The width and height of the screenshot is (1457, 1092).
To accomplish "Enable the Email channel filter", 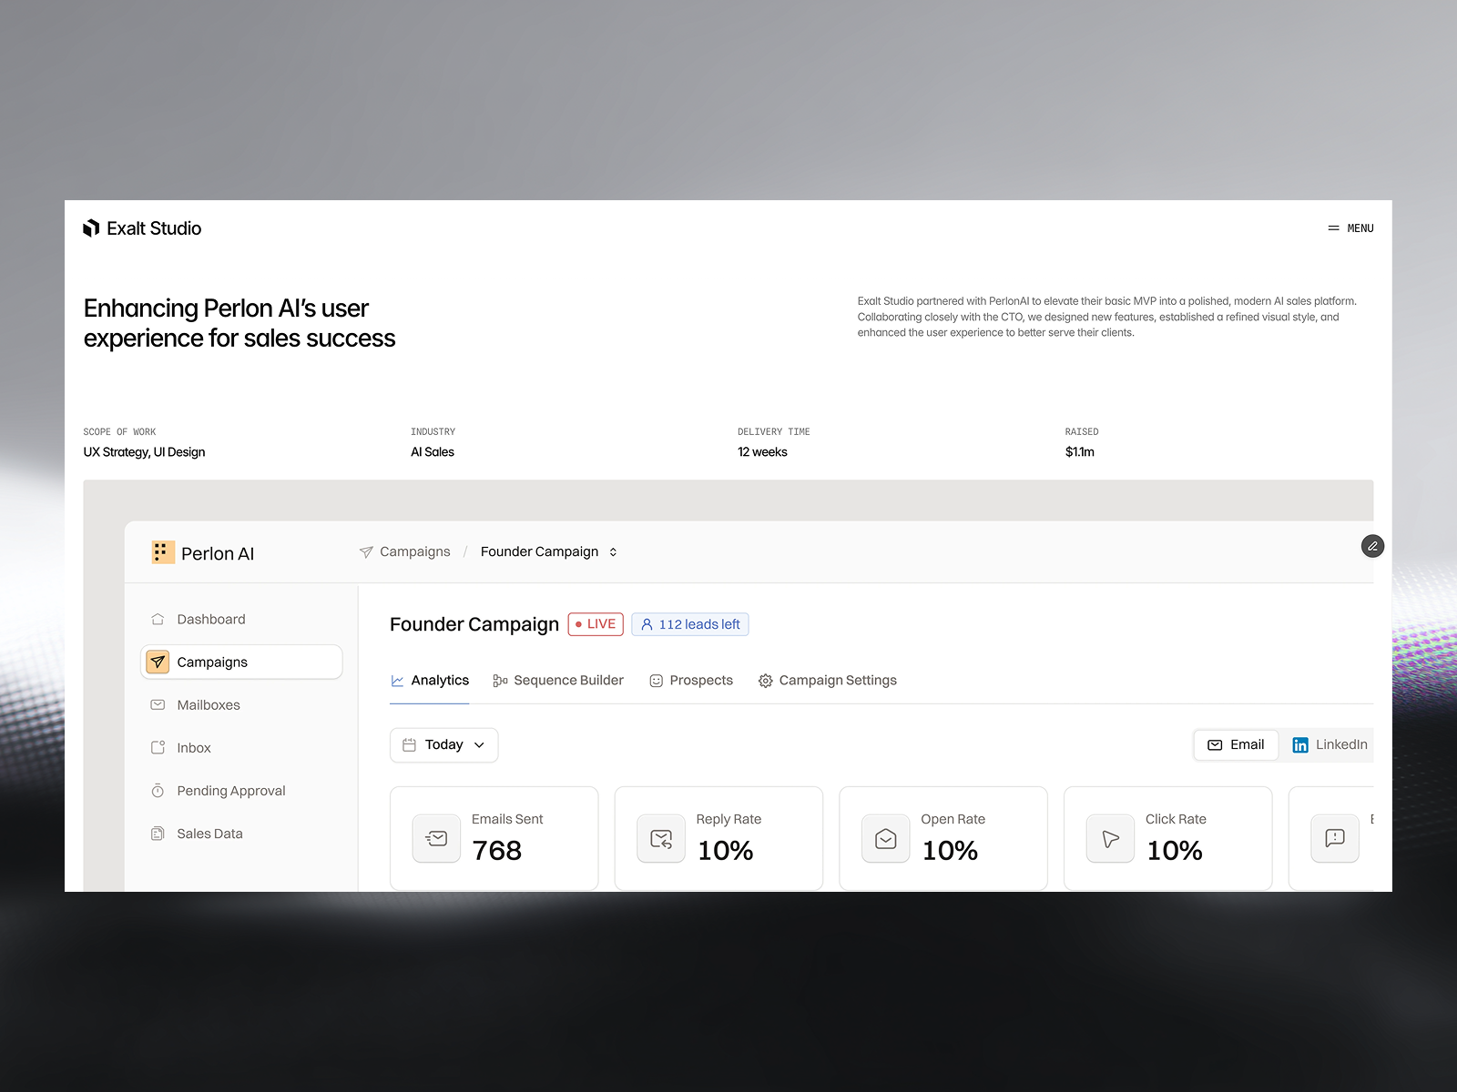I will click(x=1235, y=744).
